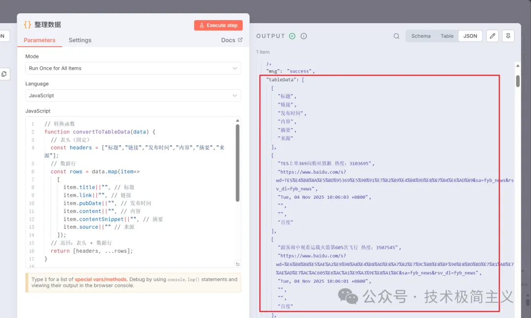Click the "msg": "success" line

click(x=290, y=71)
